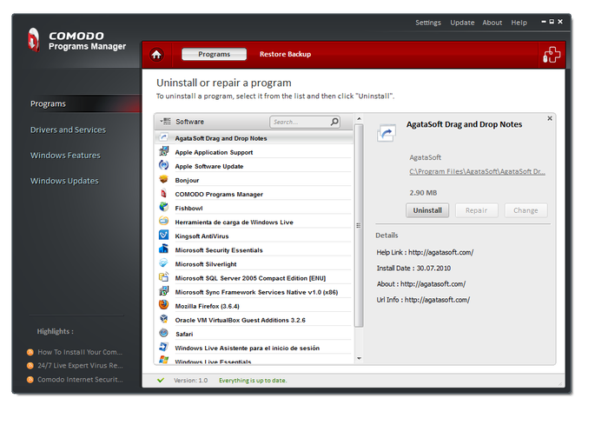Open the '24/7 Live Expert Virus Re...' highlight link
The width and height of the screenshot is (608, 425).
(x=80, y=366)
